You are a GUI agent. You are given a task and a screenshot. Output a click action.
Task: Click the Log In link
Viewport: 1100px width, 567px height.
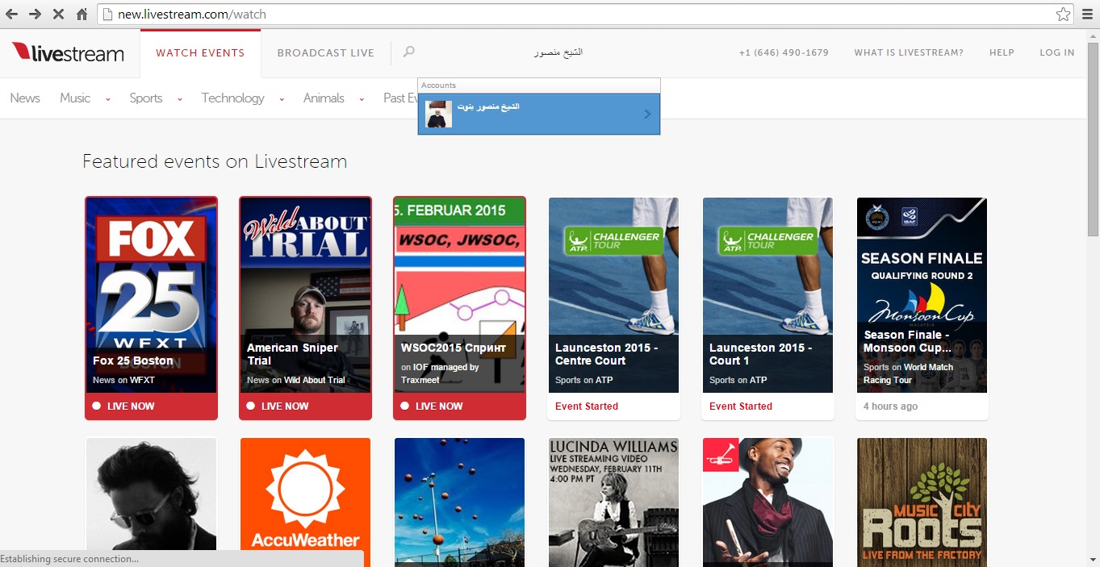tap(1057, 53)
